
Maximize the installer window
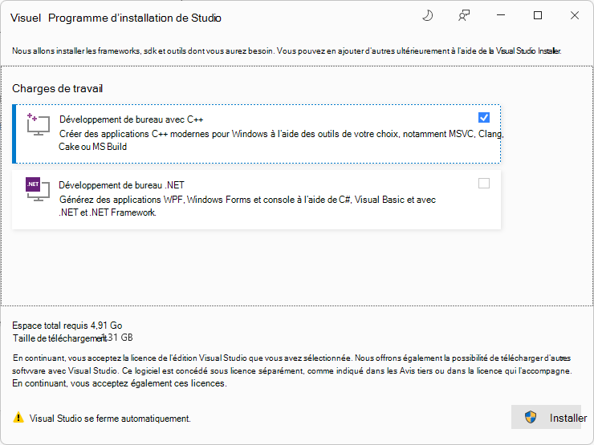tap(538, 15)
